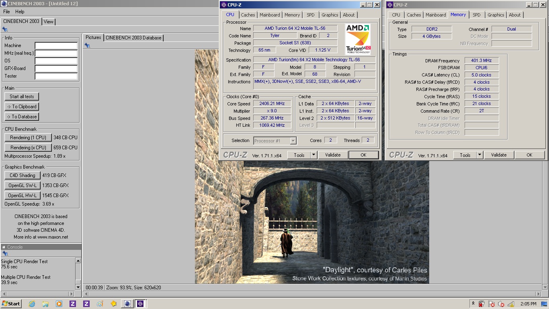Launch Windows Media Player from taskbar
Image resolution: width=549 pixels, height=309 pixels.
(59, 304)
